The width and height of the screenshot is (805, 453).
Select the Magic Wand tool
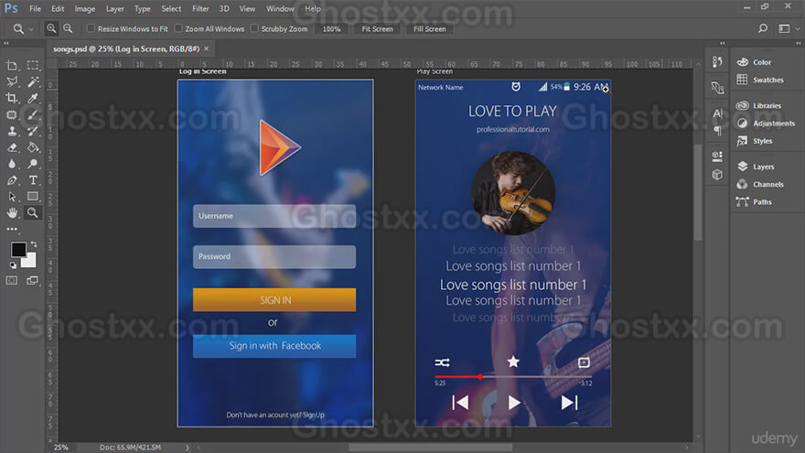(33, 81)
